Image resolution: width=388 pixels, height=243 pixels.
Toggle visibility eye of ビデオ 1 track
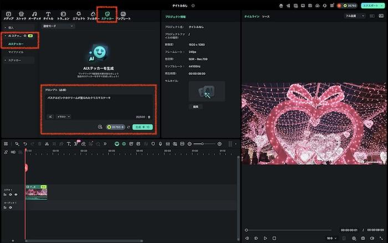coord(16,194)
